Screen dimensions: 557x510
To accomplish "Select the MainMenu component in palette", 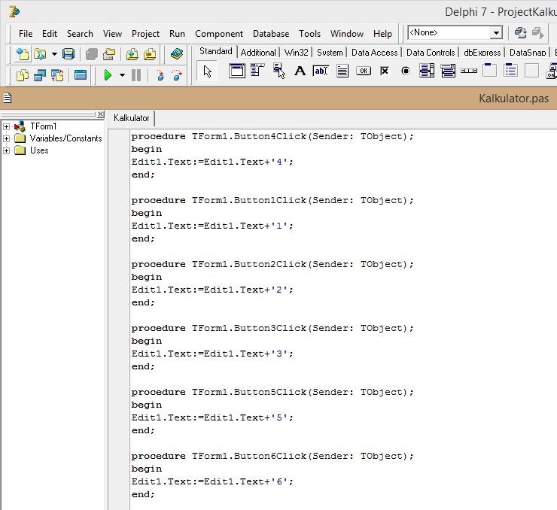I will 257,71.
